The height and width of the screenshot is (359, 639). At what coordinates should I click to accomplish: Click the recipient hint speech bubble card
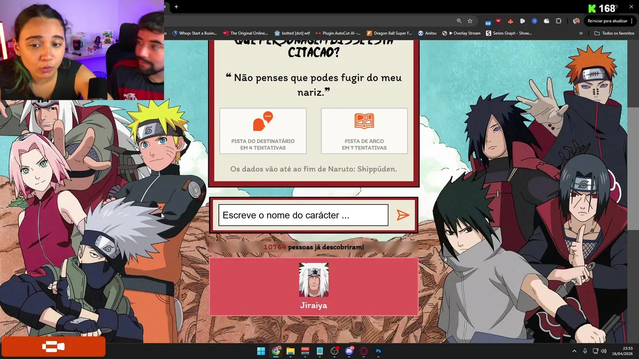pyautogui.click(x=263, y=131)
